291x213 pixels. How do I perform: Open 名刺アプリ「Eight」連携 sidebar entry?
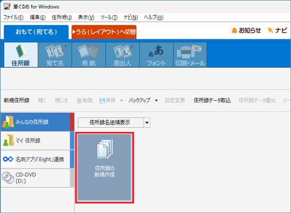(38, 159)
